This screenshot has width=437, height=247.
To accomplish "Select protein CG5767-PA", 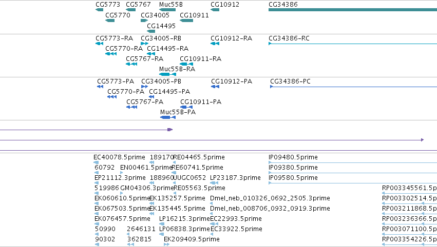I will pyautogui.click(x=145, y=102).
